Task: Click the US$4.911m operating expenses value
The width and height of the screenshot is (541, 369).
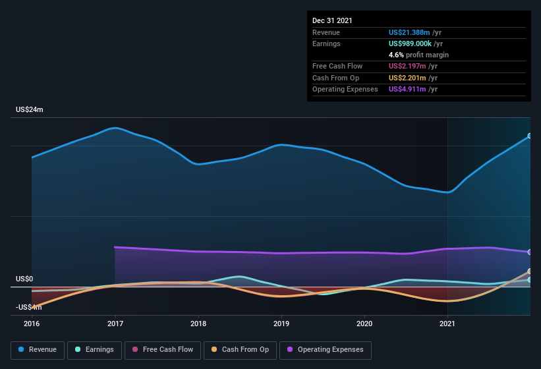Action: (407, 89)
